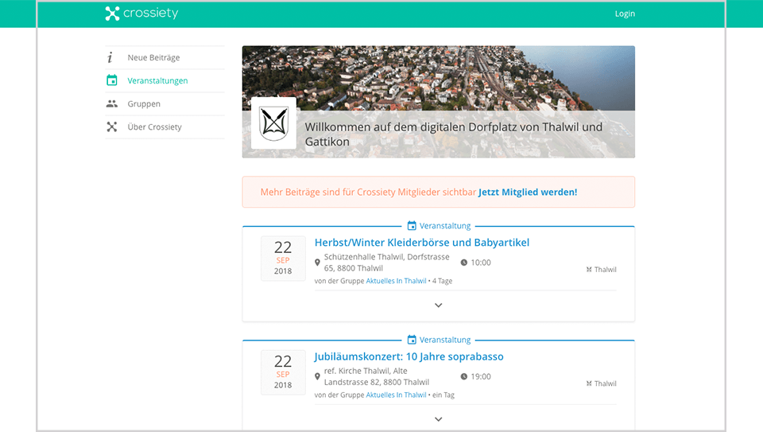The image size is (763, 432).
Task: Expand the Kleiderbörse event details chevron
Action: (439, 306)
